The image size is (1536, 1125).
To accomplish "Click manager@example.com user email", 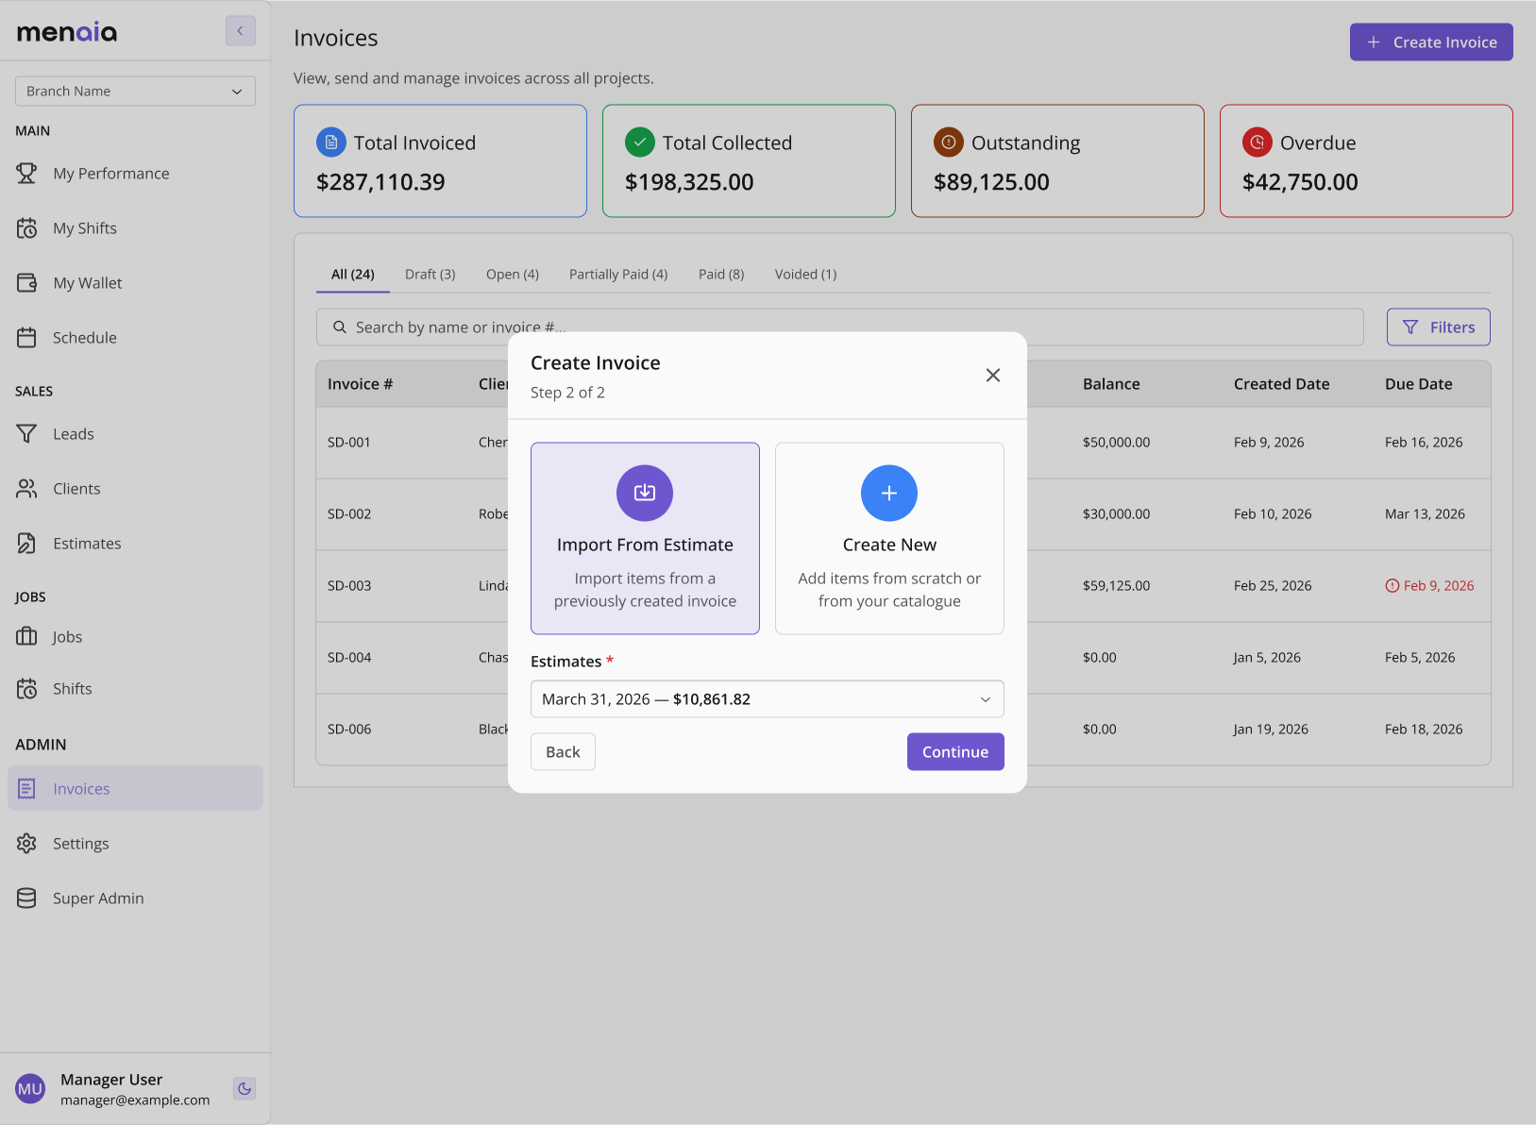I will 135,1100.
